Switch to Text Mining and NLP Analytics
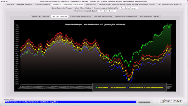 (x=169, y=4)
